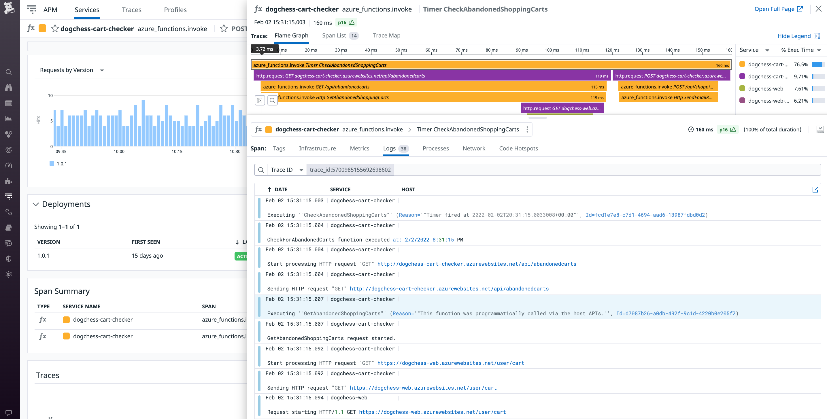827x419 pixels.
Task: Open Watchdog via the binoculars sidebar icon
Action: pos(9,87)
